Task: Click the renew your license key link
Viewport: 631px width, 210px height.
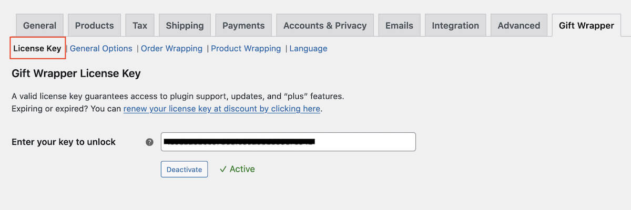Action: tap(221, 109)
